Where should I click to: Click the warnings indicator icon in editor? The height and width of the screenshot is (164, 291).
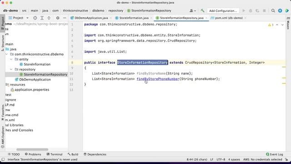click(271, 25)
